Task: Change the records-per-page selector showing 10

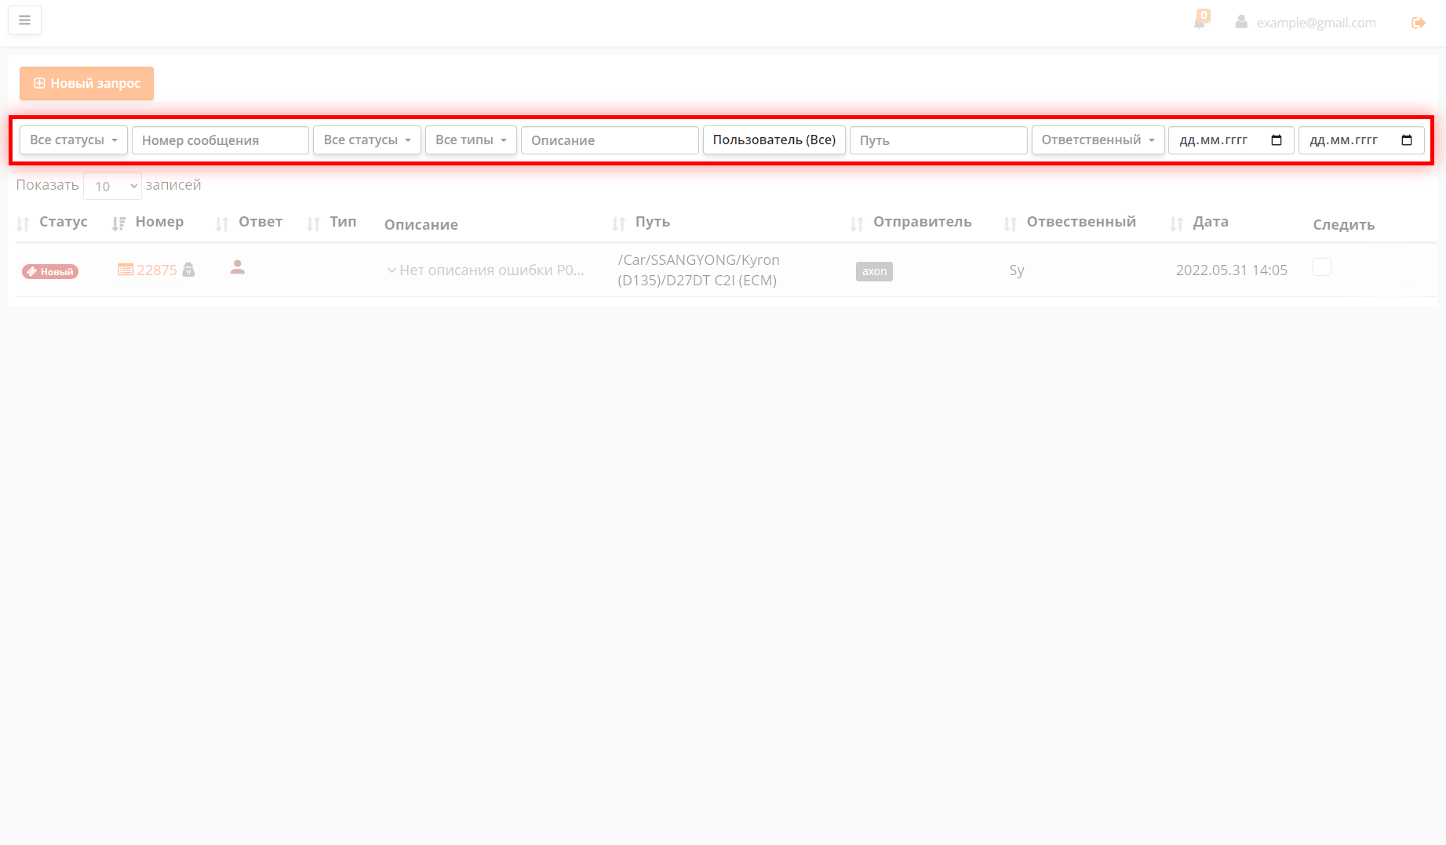Action: [x=112, y=186]
